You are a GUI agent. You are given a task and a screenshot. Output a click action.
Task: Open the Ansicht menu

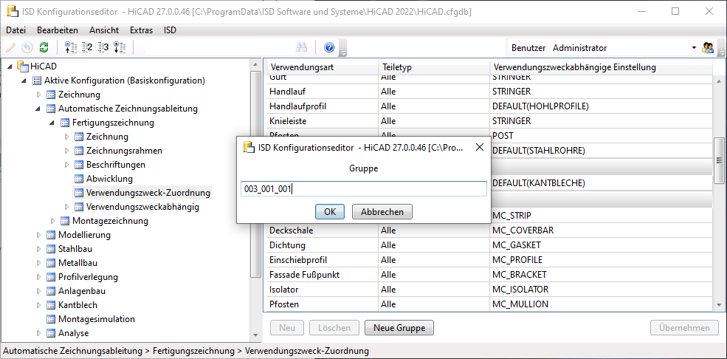104,30
